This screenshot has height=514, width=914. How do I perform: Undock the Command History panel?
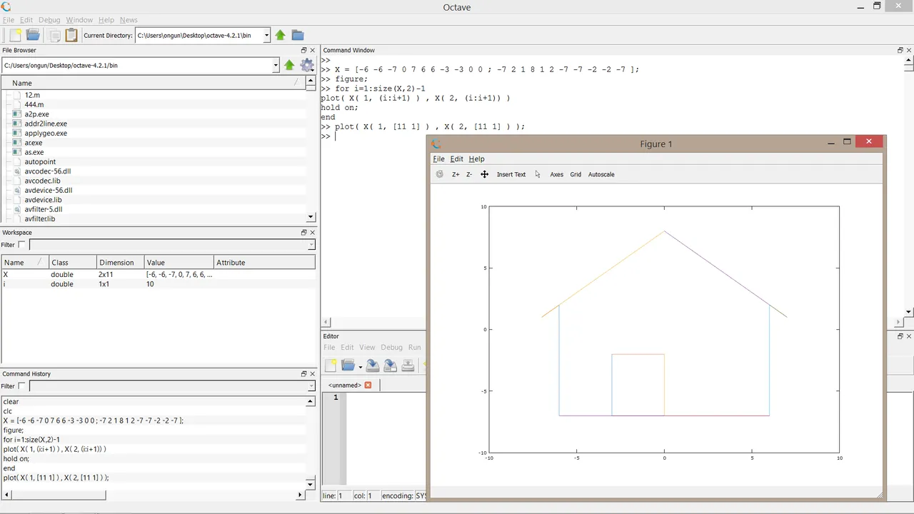click(x=303, y=373)
